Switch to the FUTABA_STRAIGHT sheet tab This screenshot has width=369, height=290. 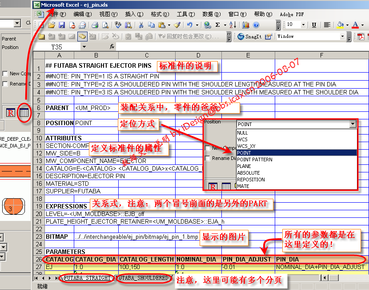[87, 278]
